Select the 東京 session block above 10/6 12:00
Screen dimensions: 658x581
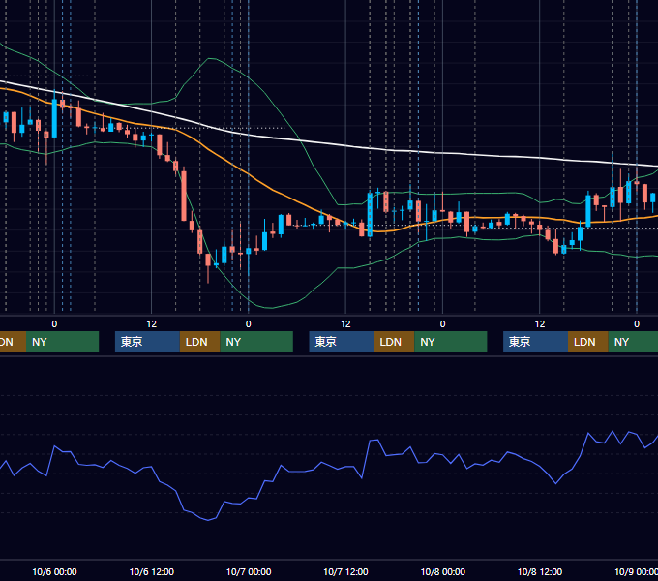point(147,342)
